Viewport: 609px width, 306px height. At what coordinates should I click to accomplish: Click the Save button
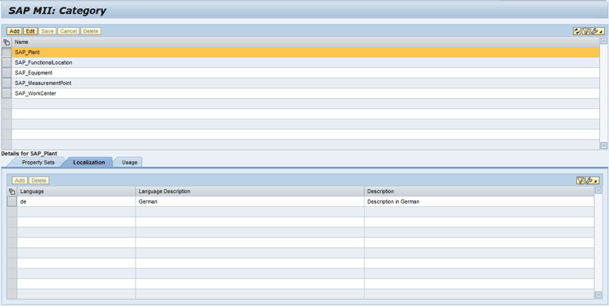click(x=47, y=31)
